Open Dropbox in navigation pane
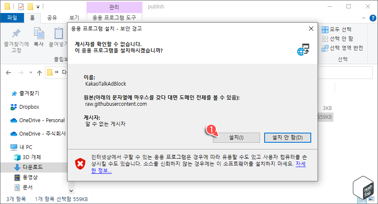The image size is (378, 204). tap(29, 107)
